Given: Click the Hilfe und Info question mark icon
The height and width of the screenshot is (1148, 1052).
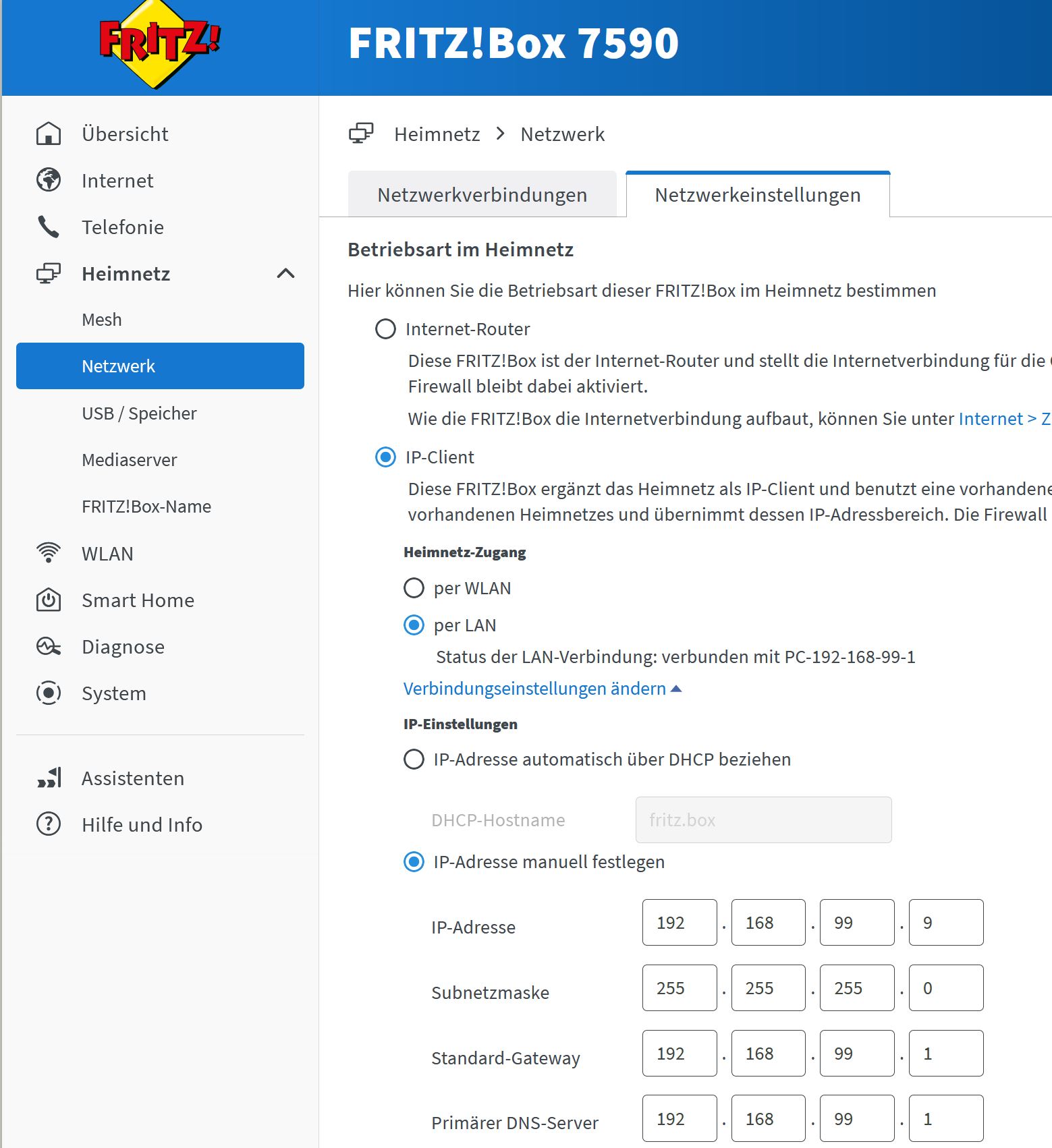Looking at the screenshot, I should click(x=49, y=824).
